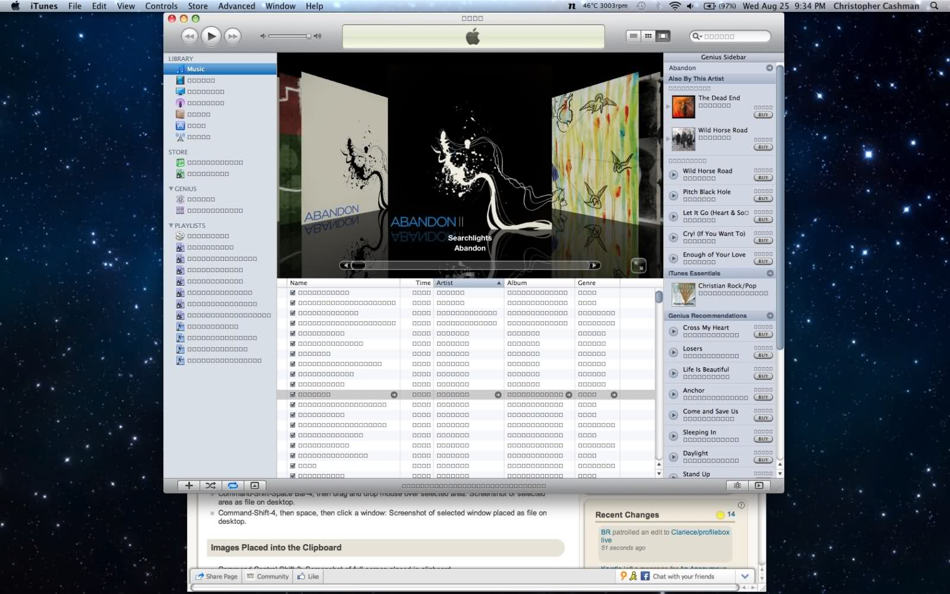Image resolution: width=950 pixels, height=594 pixels.
Task: Hide the Genius Sidebar using the bottom-right arrow button
Action: pyautogui.click(x=759, y=485)
